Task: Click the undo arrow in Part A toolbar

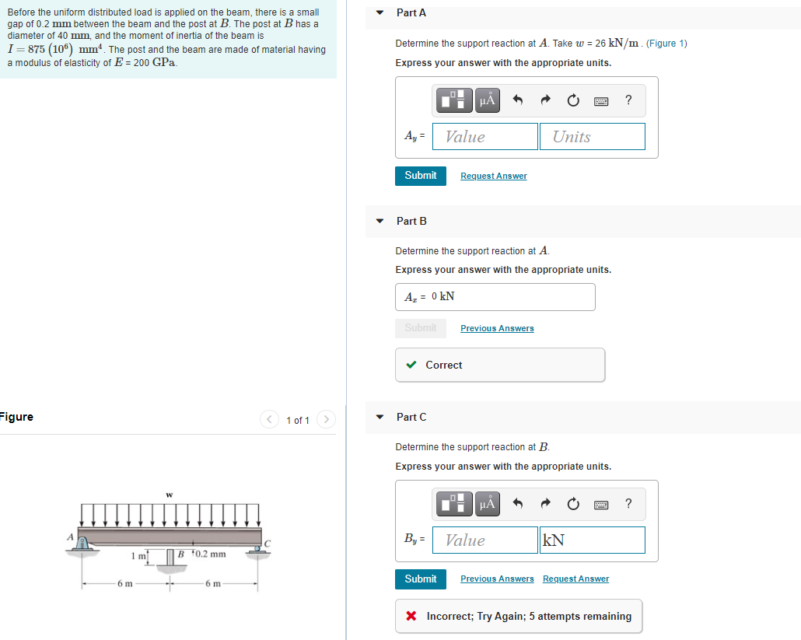Action: pyautogui.click(x=517, y=100)
